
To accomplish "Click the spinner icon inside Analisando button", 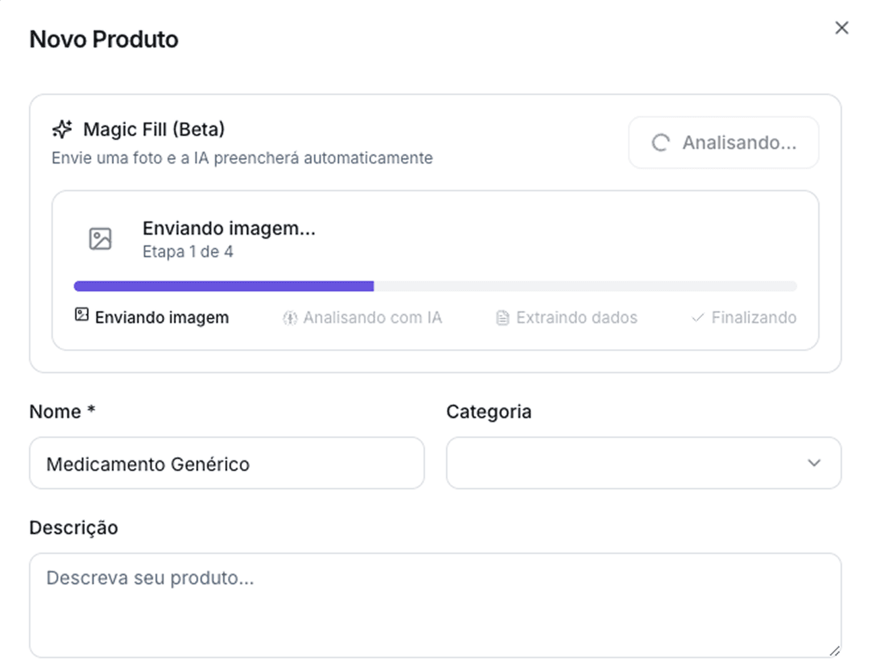I will (661, 142).
